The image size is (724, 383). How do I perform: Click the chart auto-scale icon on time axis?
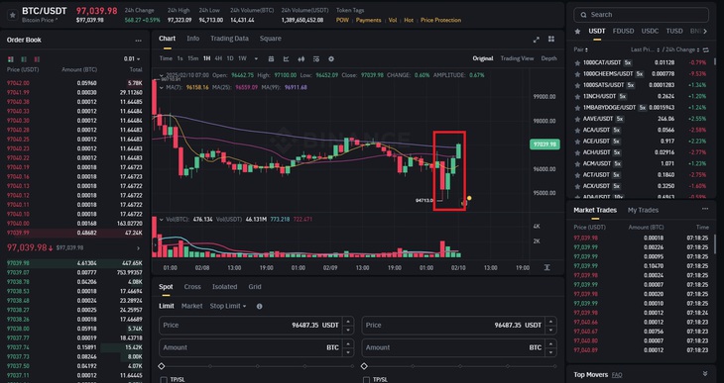tap(546, 268)
